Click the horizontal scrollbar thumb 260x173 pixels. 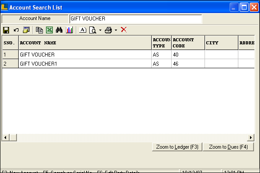click(13, 137)
